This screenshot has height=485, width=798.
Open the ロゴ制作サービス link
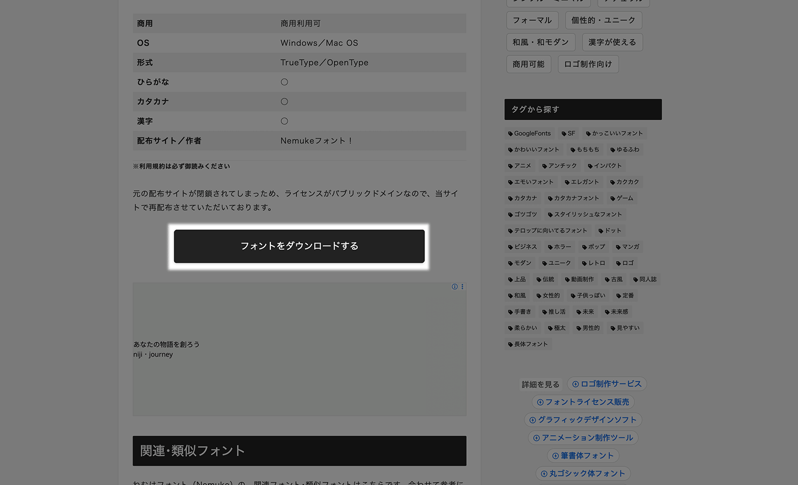(606, 384)
